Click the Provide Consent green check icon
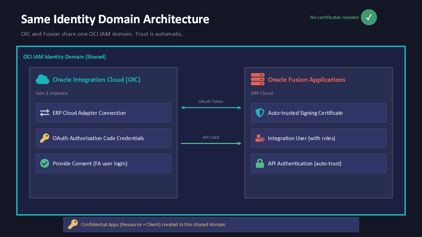422x237 pixels. pyautogui.click(x=45, y=164)
